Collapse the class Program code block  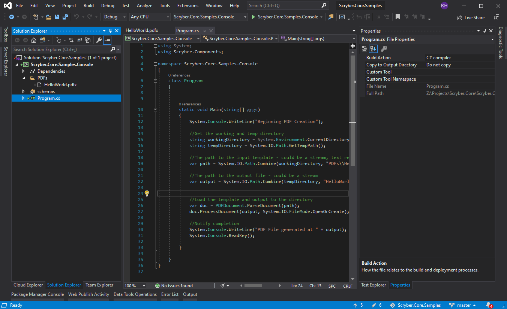point(155,81)
